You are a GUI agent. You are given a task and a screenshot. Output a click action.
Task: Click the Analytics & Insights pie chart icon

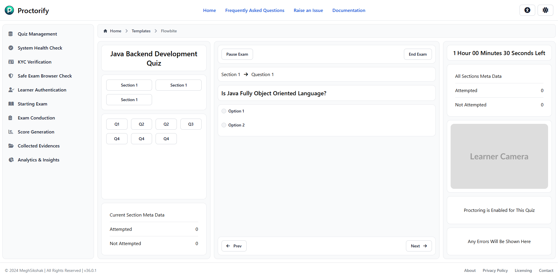(x=11, y=160)
